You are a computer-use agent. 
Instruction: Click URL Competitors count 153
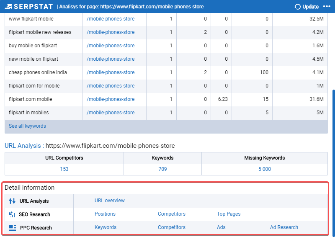pyautogui.click(x=64, y=169)
